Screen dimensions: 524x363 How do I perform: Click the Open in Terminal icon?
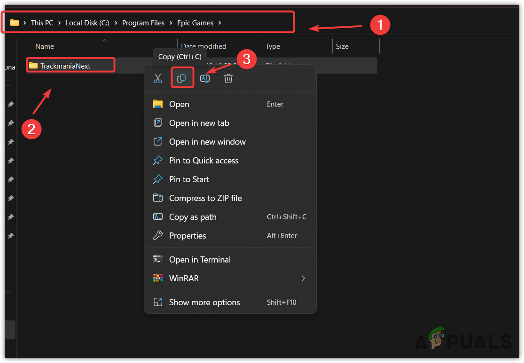(158, 259)
